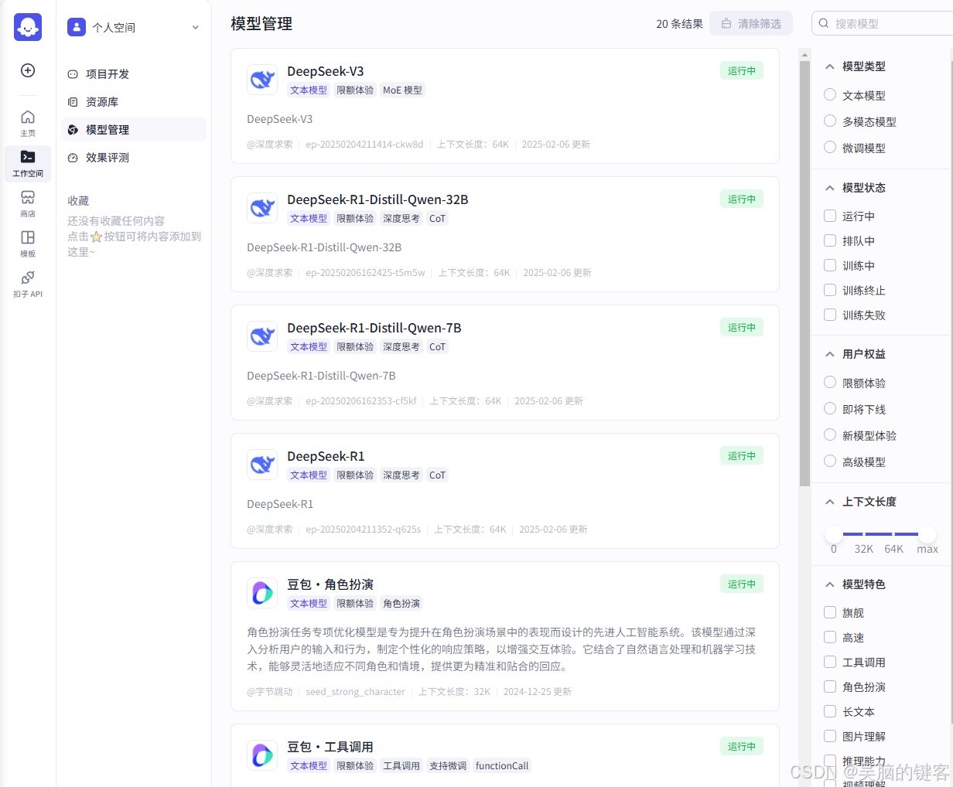This screenshot has height=787, width=953.
Task: Check the 排队中 status checkbox
Action: pos(830,240)
